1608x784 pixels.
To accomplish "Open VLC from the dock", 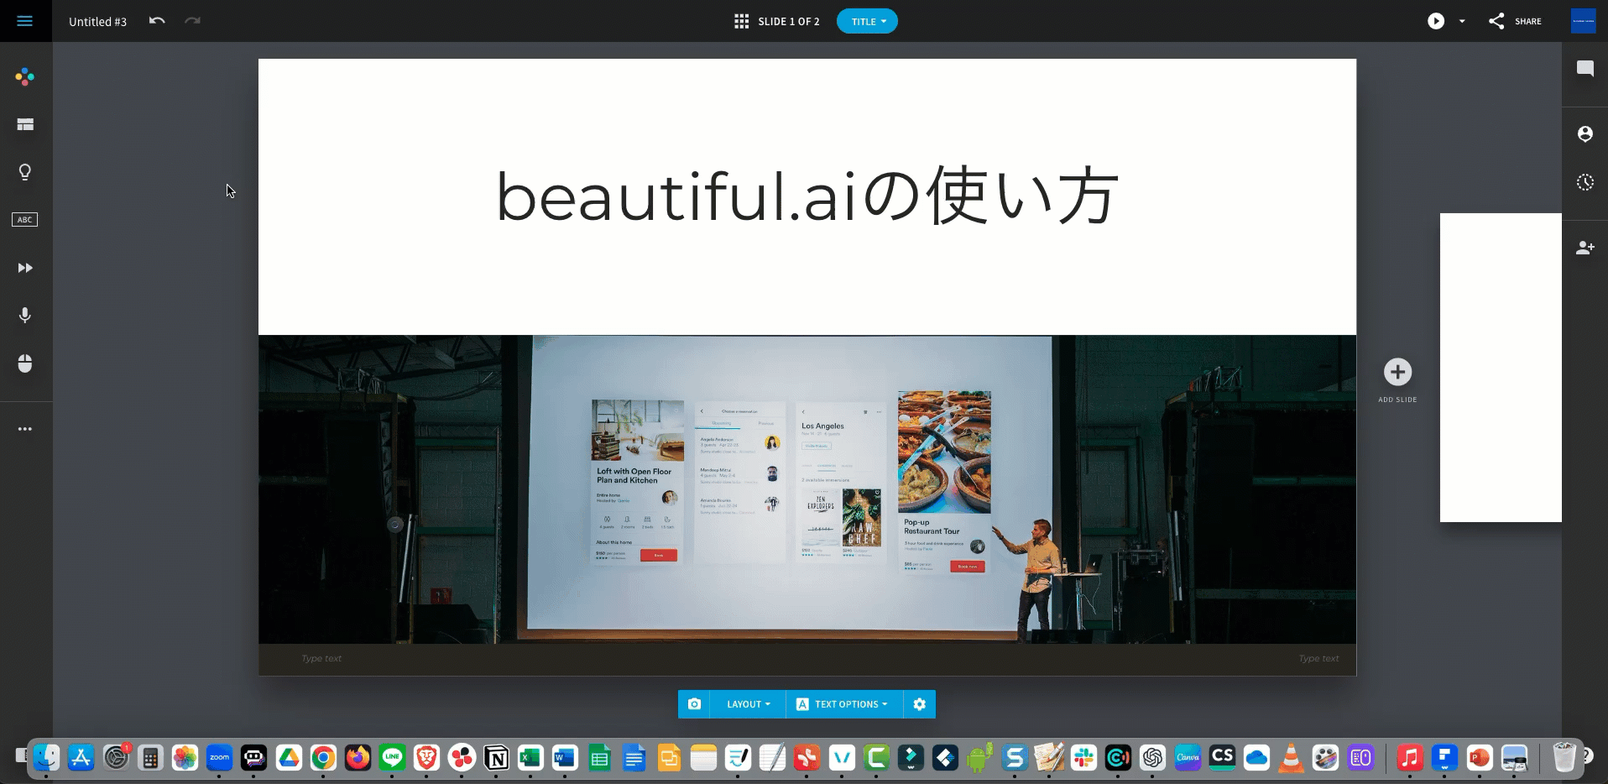I will pos(1291,758).
